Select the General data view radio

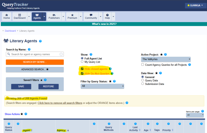point(143,77)
